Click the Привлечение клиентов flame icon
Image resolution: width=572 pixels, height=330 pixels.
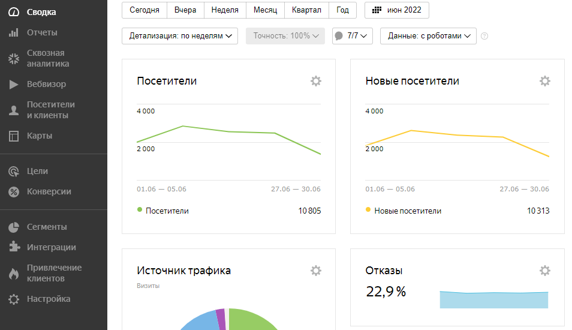(x=14, y=273)
